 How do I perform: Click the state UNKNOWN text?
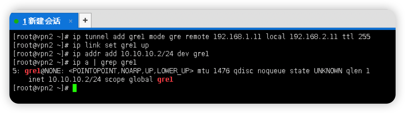[x=315, y=71]
